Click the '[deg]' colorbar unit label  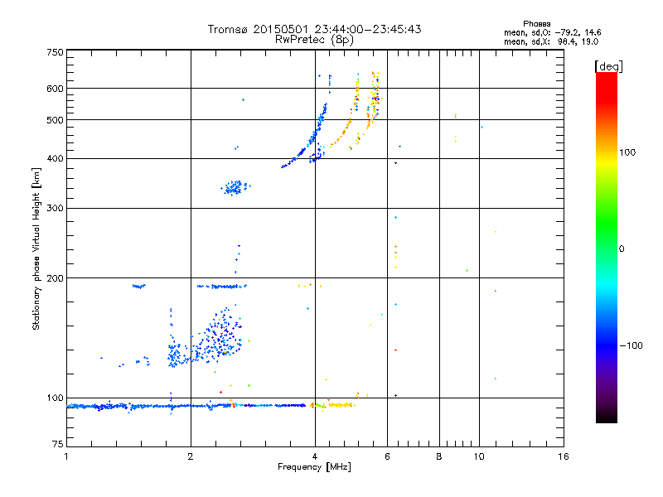608,66
